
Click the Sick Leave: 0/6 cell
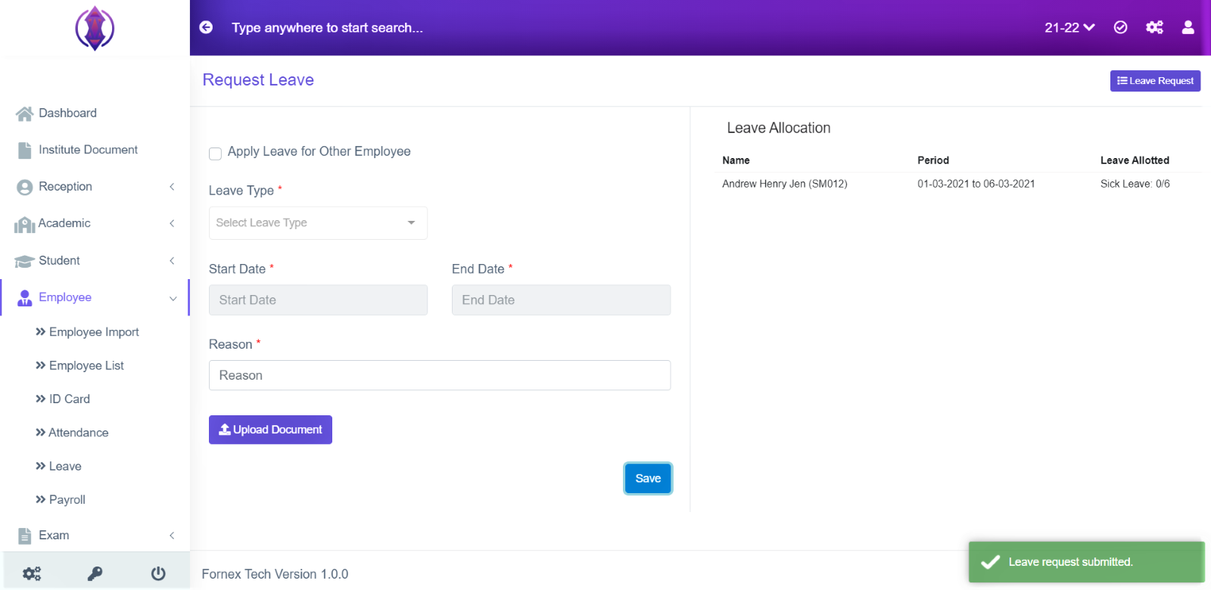tap(1135, 184)
